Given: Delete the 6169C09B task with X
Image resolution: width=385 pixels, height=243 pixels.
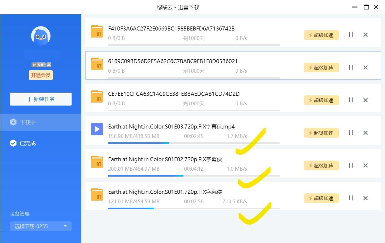Looking at the screenshot, I should pos(366,67).
